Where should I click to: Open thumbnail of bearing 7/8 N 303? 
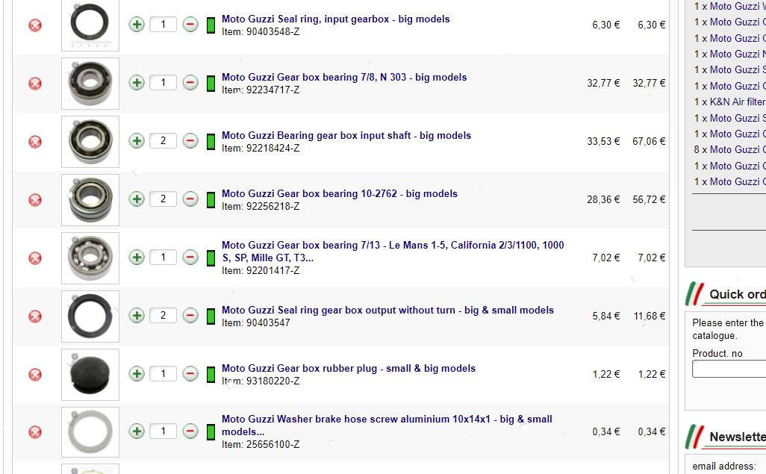90,84
